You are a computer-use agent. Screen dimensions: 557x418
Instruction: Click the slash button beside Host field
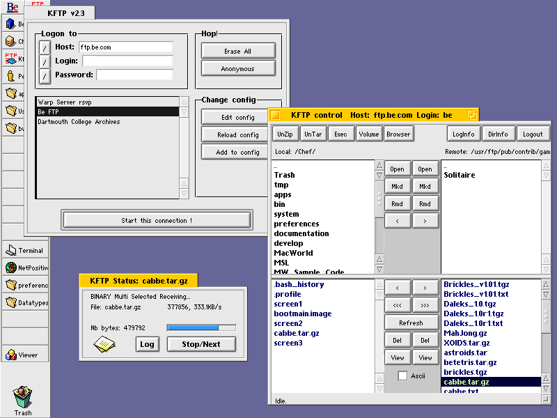45,47
